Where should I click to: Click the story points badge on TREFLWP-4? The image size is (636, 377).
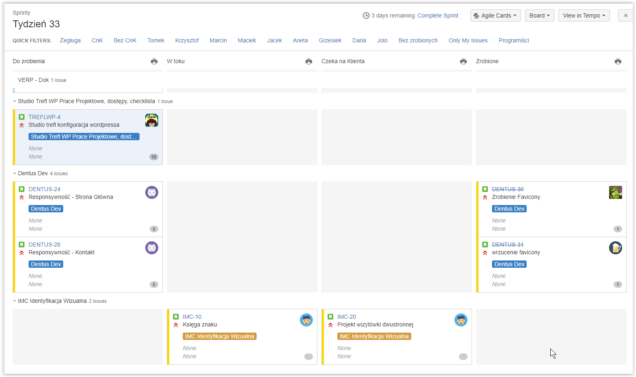tap(154, 157)
